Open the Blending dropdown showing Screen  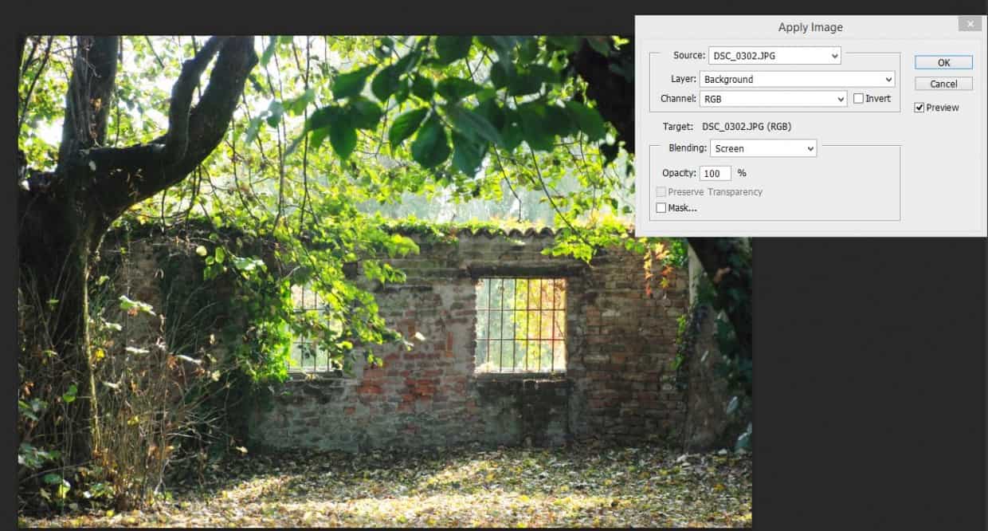pyautogui.click(x=763, y=148)
